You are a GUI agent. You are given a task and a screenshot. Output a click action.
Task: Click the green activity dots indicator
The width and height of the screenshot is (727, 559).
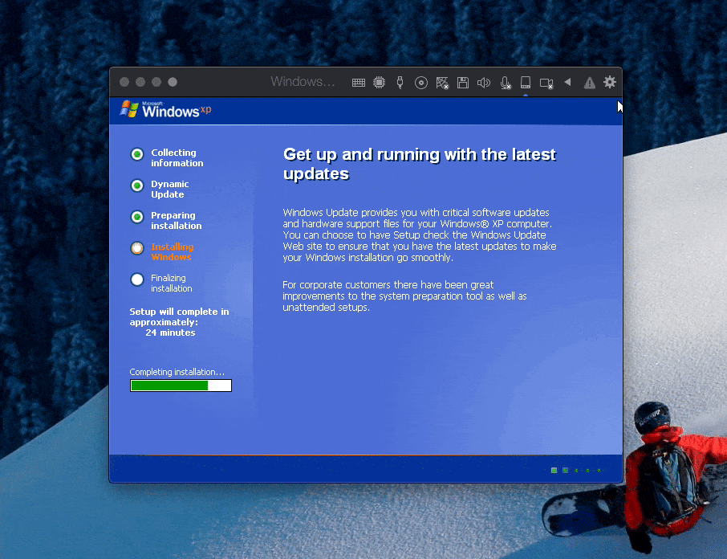point(576,471)
